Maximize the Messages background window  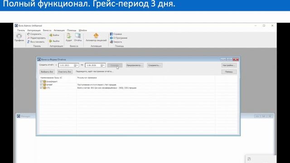(264, 116)
